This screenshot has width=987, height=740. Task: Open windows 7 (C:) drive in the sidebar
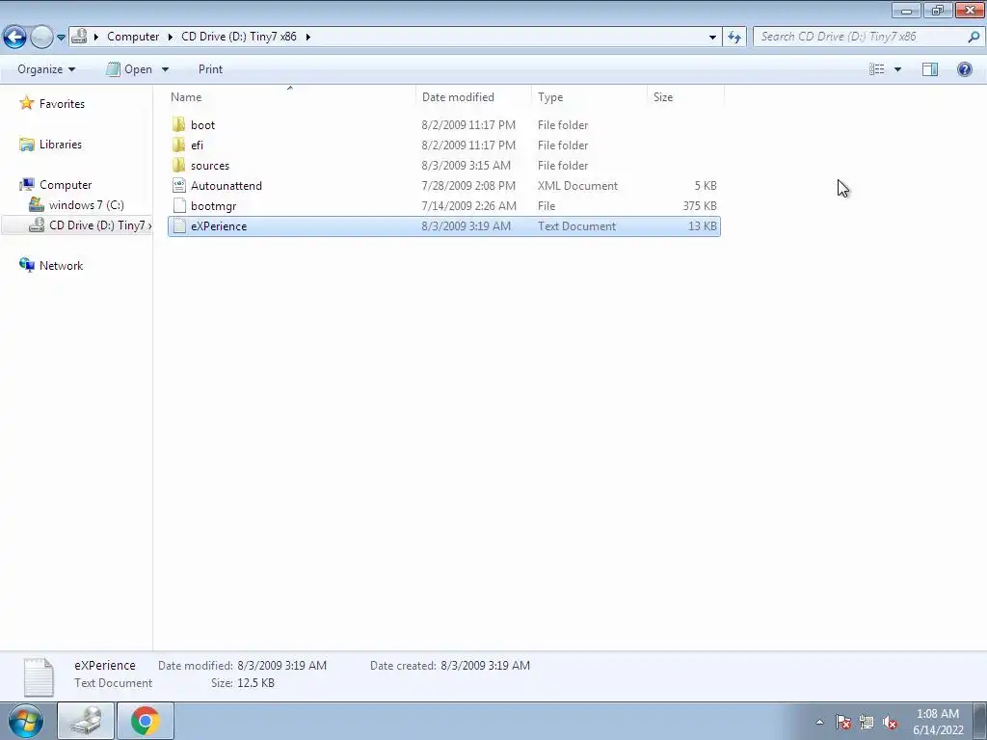pos(86,205)
